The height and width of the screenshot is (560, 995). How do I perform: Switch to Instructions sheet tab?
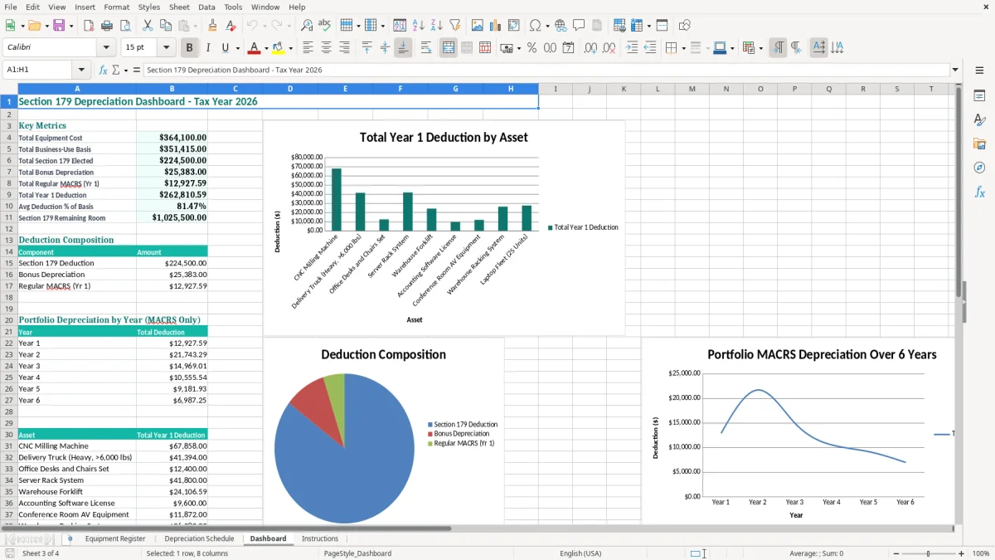(x=320, y=538)
